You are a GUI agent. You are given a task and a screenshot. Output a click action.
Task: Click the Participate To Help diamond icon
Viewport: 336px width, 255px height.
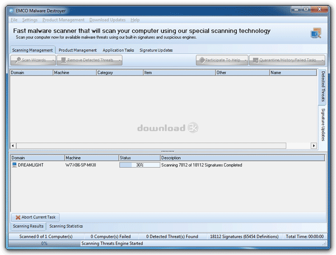coord(202,60)
